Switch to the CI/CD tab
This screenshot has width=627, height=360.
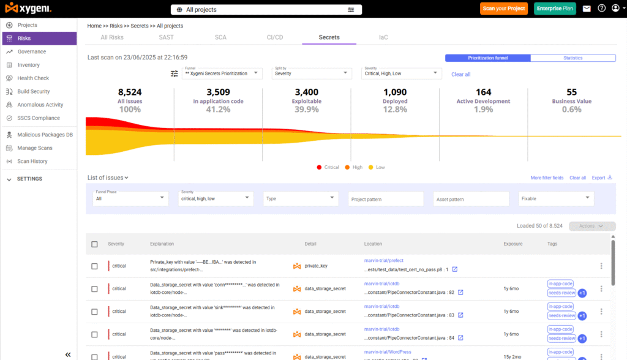pyautogui.click(x=275, y=37)
